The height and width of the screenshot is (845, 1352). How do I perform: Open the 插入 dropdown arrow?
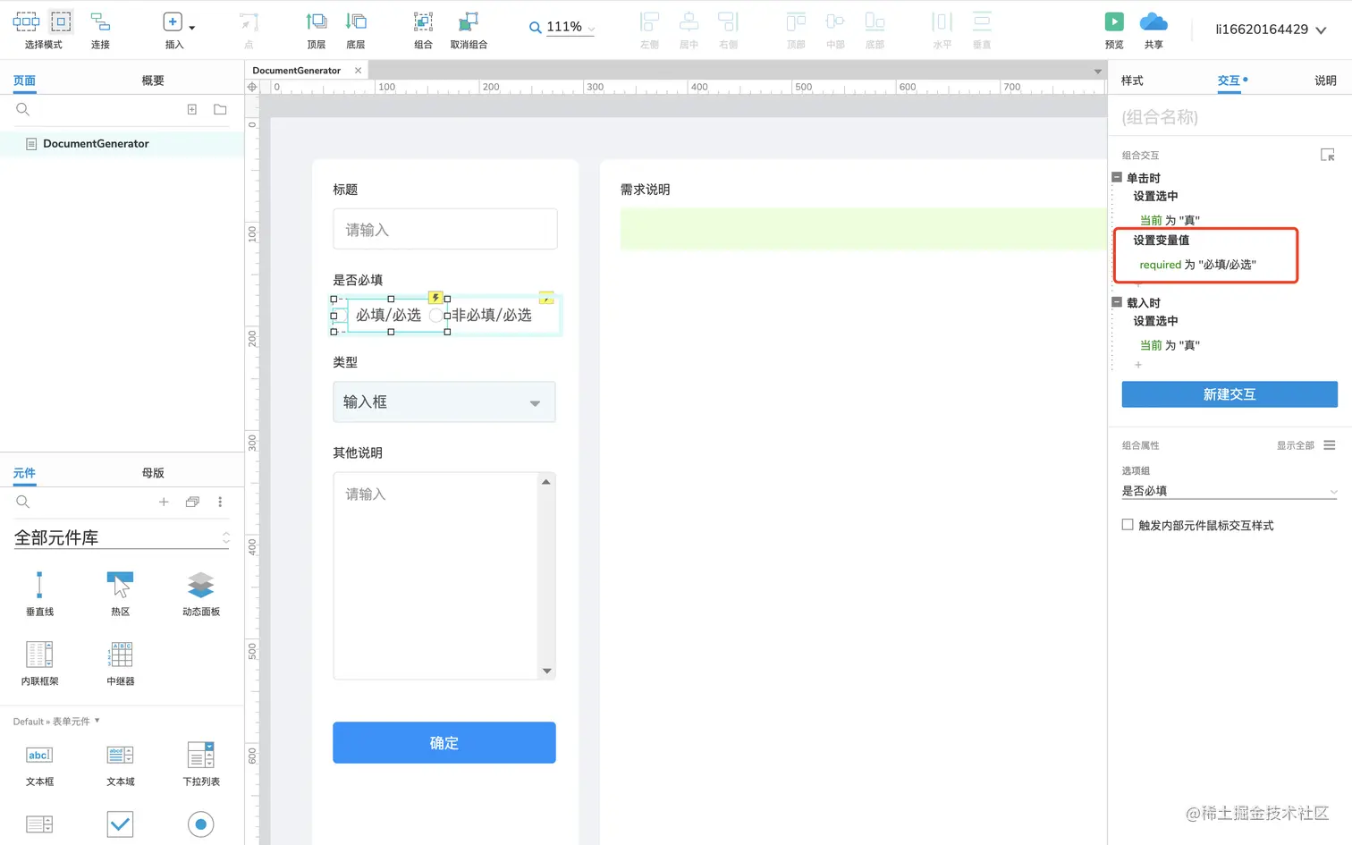point(191,28)
